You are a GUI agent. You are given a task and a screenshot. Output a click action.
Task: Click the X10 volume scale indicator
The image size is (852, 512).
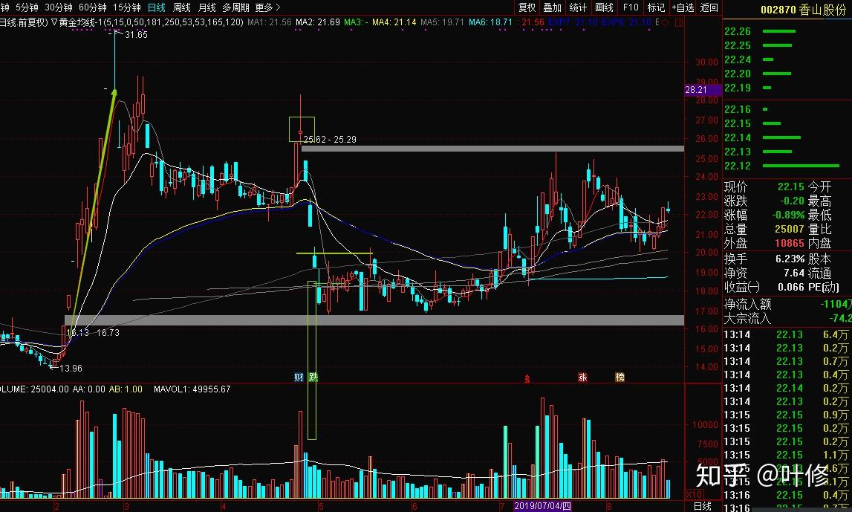(x=693, y=495)
